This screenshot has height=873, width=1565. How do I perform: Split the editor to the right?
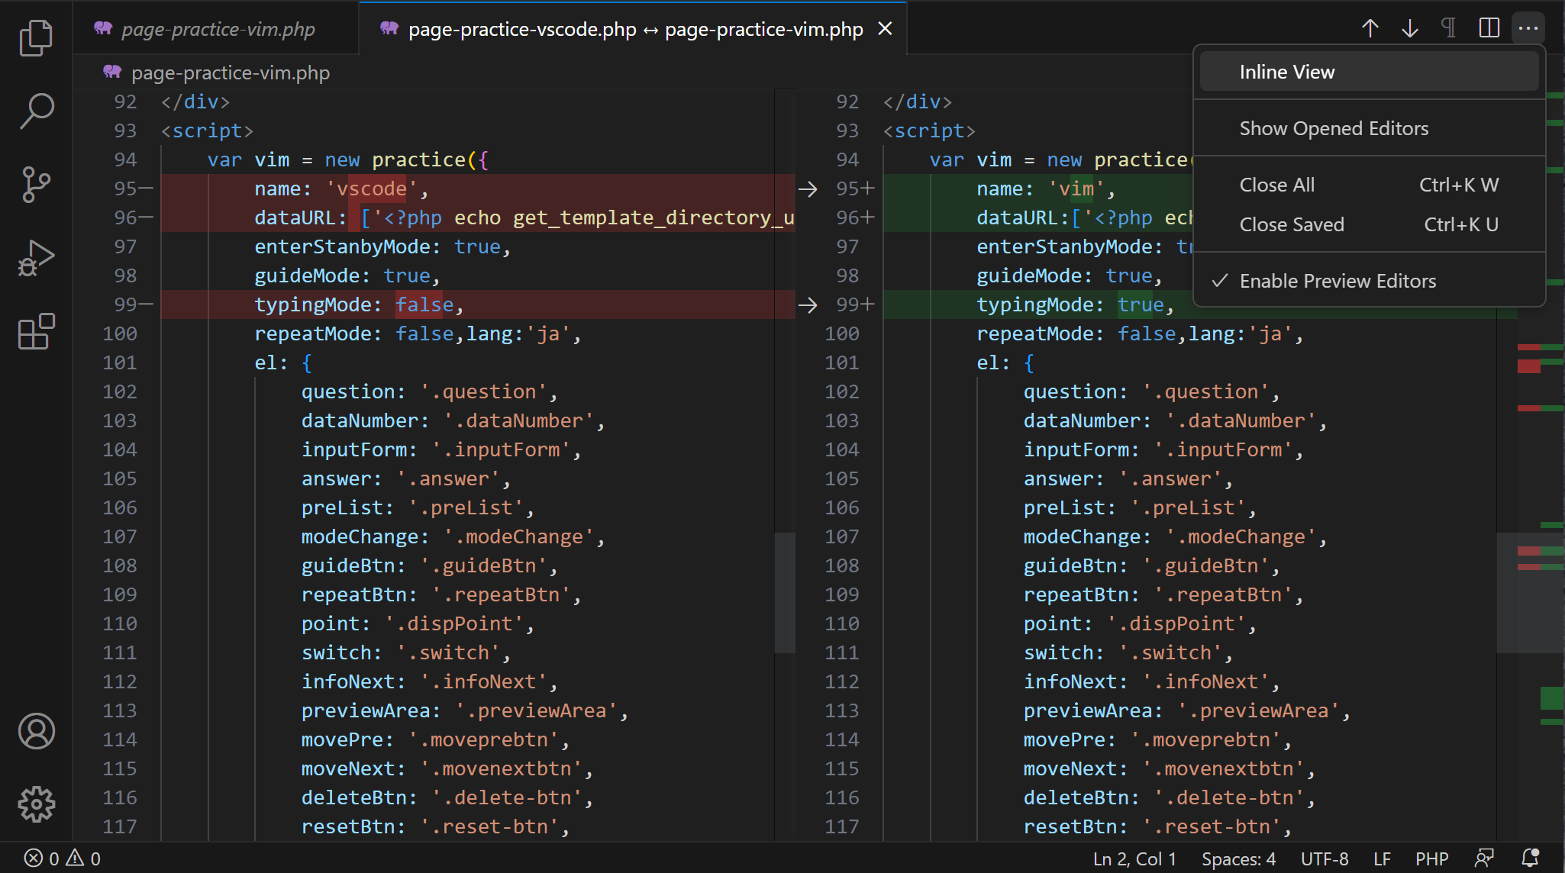[1489, 28]
